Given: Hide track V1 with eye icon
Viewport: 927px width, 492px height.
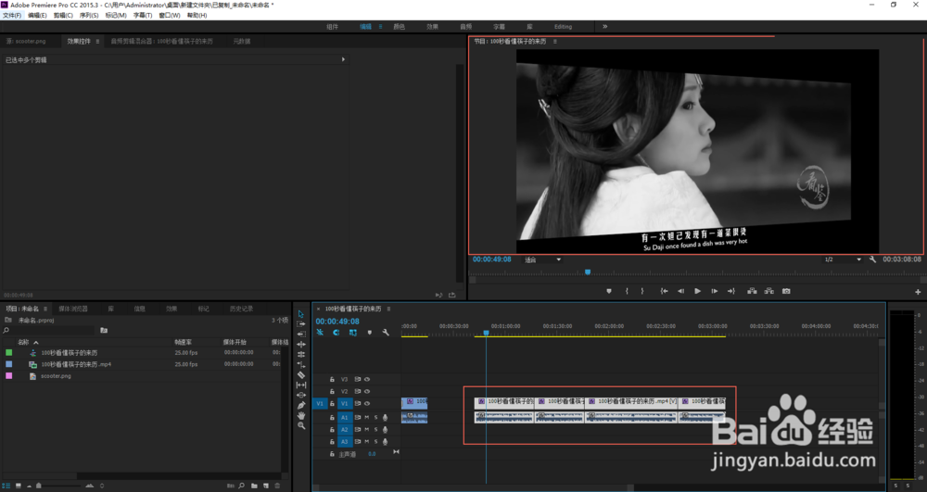Looking at the screenshot, I should [367, 403].
